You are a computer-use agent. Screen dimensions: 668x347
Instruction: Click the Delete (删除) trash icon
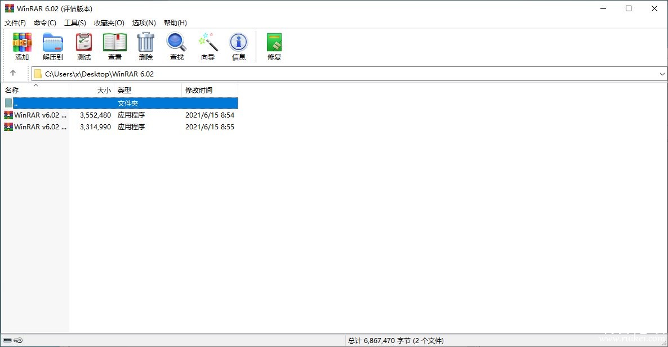(x=146, y=46)
